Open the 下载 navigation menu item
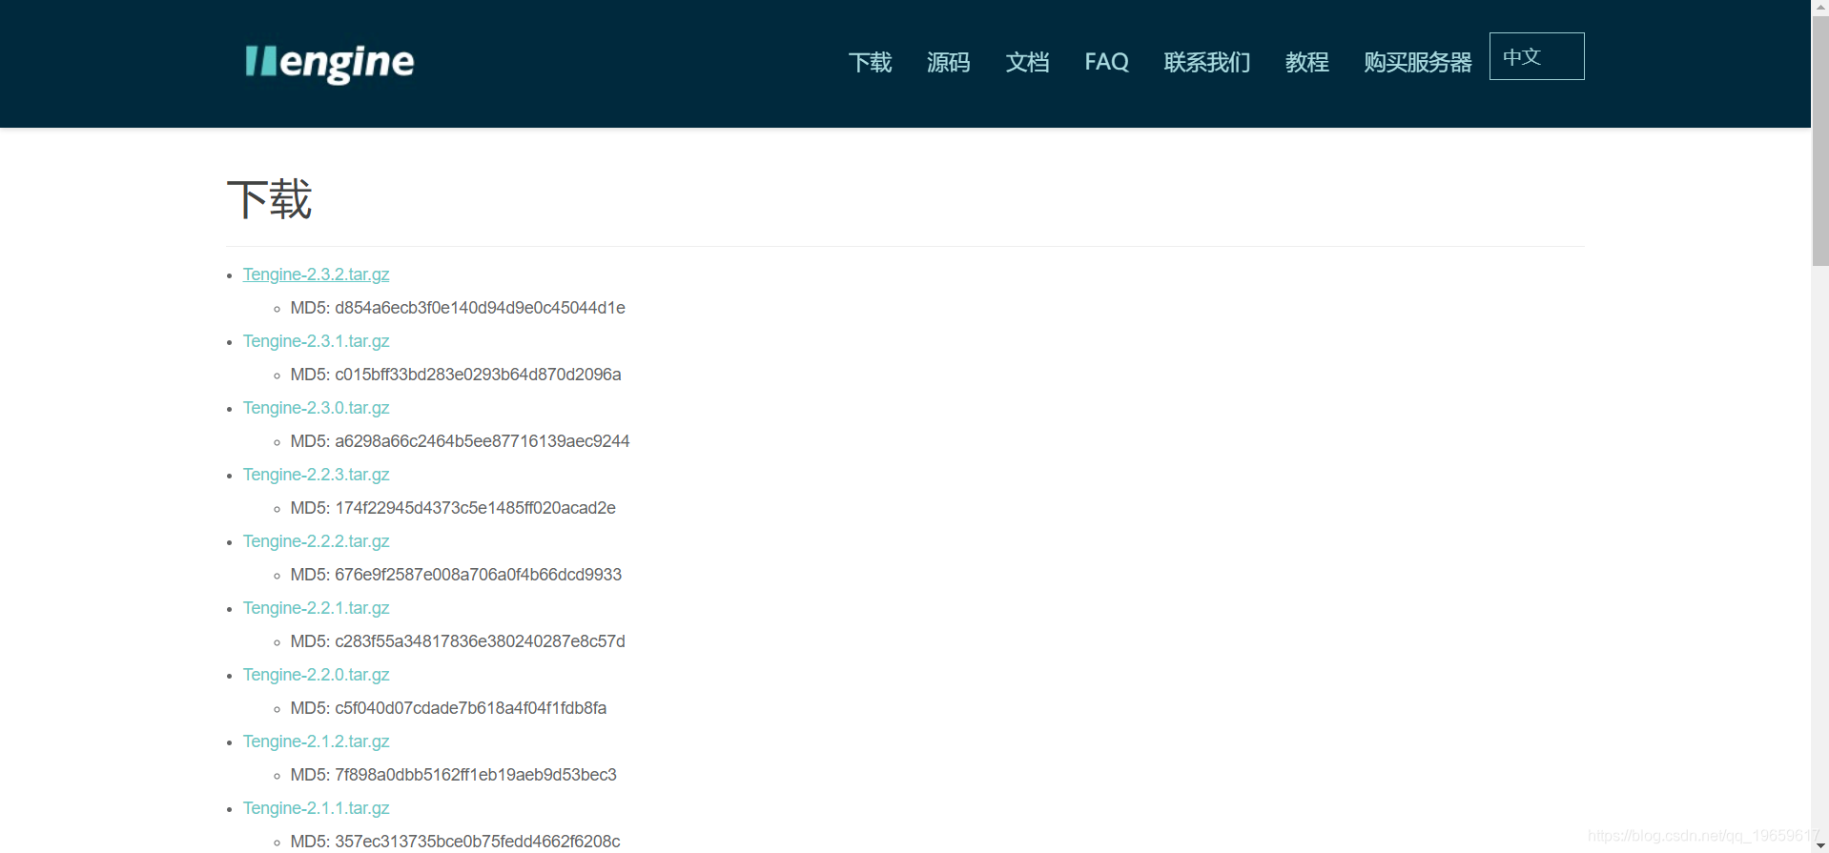1829x853 pixels. pos(870,62)
